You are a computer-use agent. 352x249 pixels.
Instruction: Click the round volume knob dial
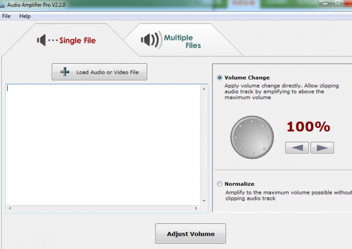click(252, 137)
